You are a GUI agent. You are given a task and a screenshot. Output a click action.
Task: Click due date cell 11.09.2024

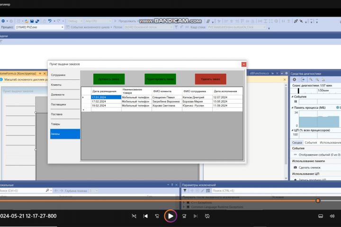pyautogui.click(x=227, y=105)
